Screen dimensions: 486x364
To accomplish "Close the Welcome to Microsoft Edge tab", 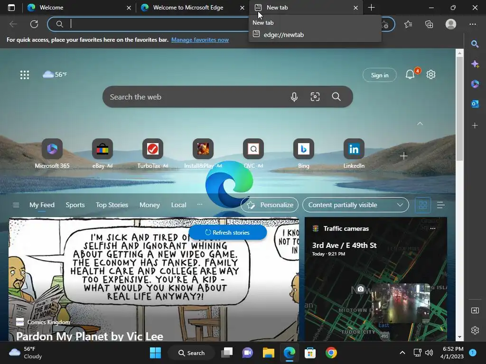I will (x=242, y=8).
